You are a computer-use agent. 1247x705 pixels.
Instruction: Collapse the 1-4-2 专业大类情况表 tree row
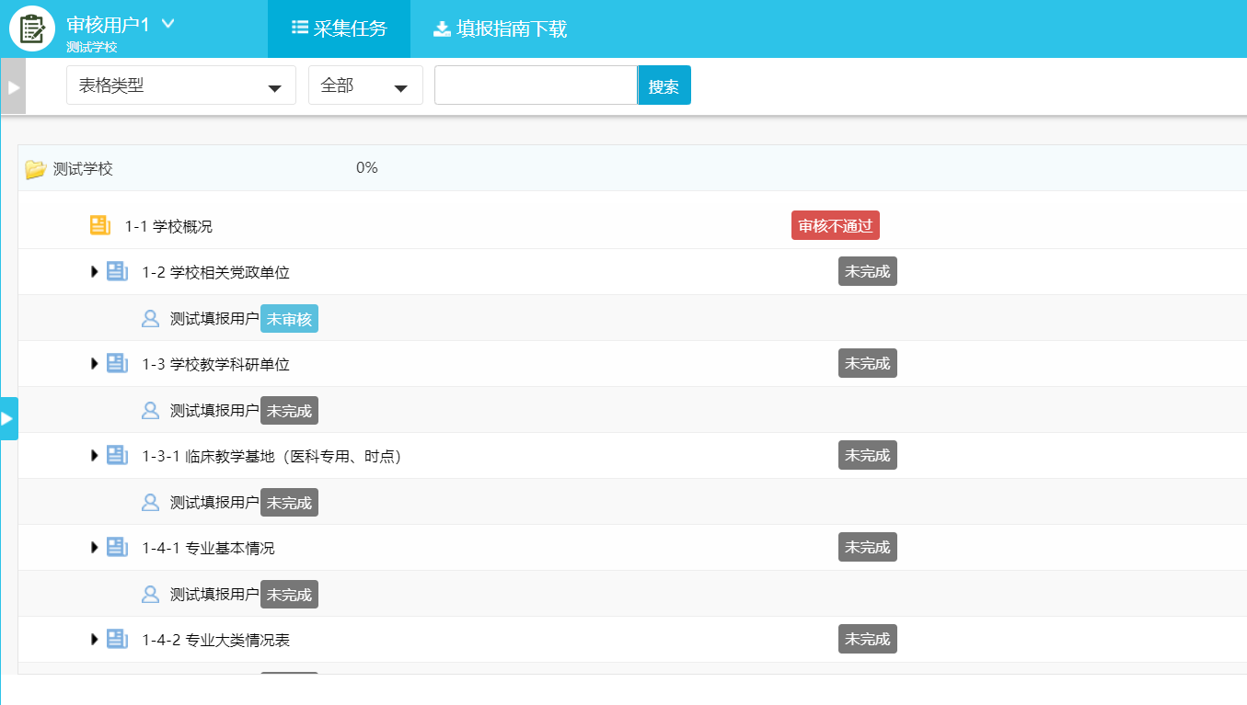pyautogui.click(x=94, y=639)
